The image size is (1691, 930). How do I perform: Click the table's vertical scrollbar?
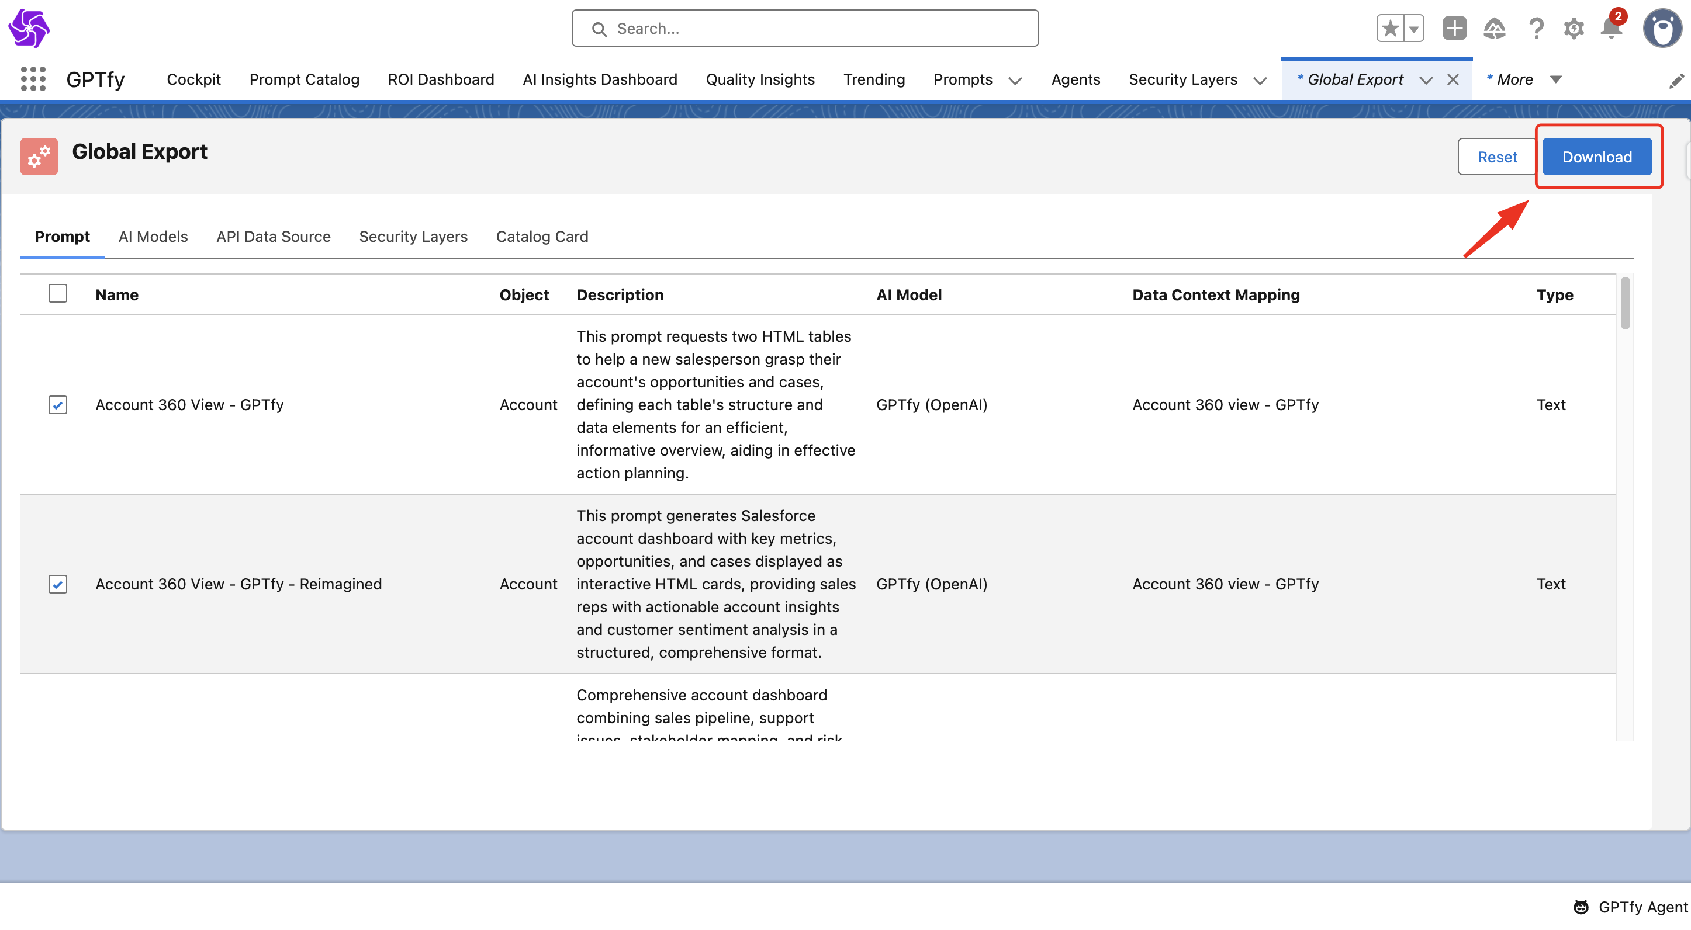[1625, 304]
